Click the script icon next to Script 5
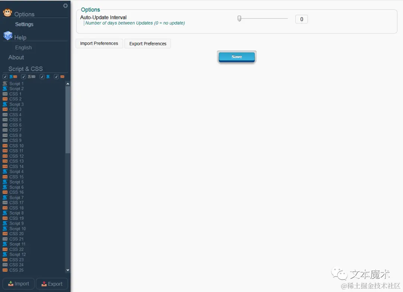403x292 pixels. [x=5, y=182]
